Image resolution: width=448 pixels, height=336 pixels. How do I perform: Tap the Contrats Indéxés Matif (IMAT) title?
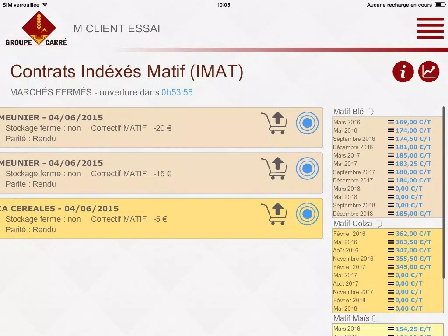point(126,71)
